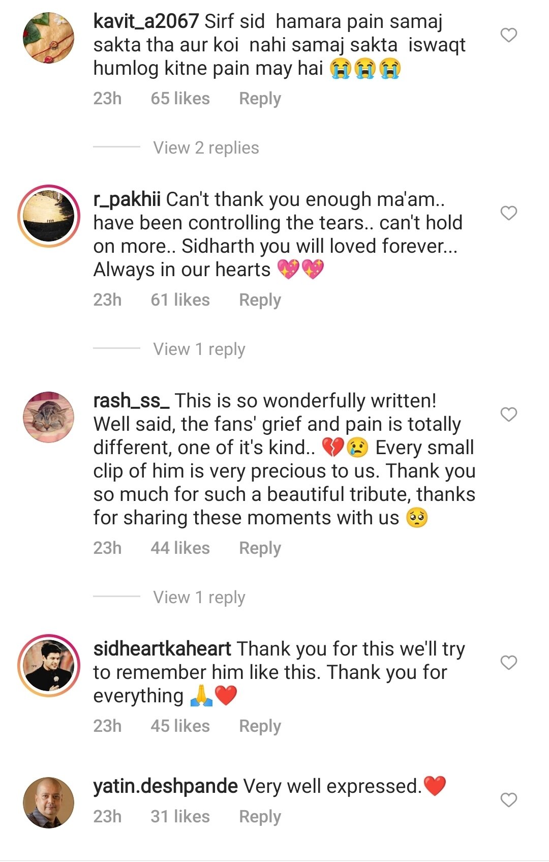The width and height of the screenshot is (549, 862).
Task: Like kavit_a2067's comment with heart icon
Action: tap(509, 35)
